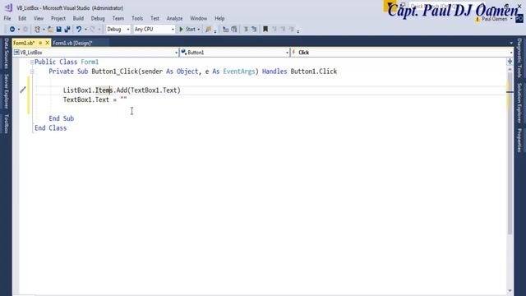Open the Tools menu
The width and height of the screenshot is (526, 296).
coord(137,18)
